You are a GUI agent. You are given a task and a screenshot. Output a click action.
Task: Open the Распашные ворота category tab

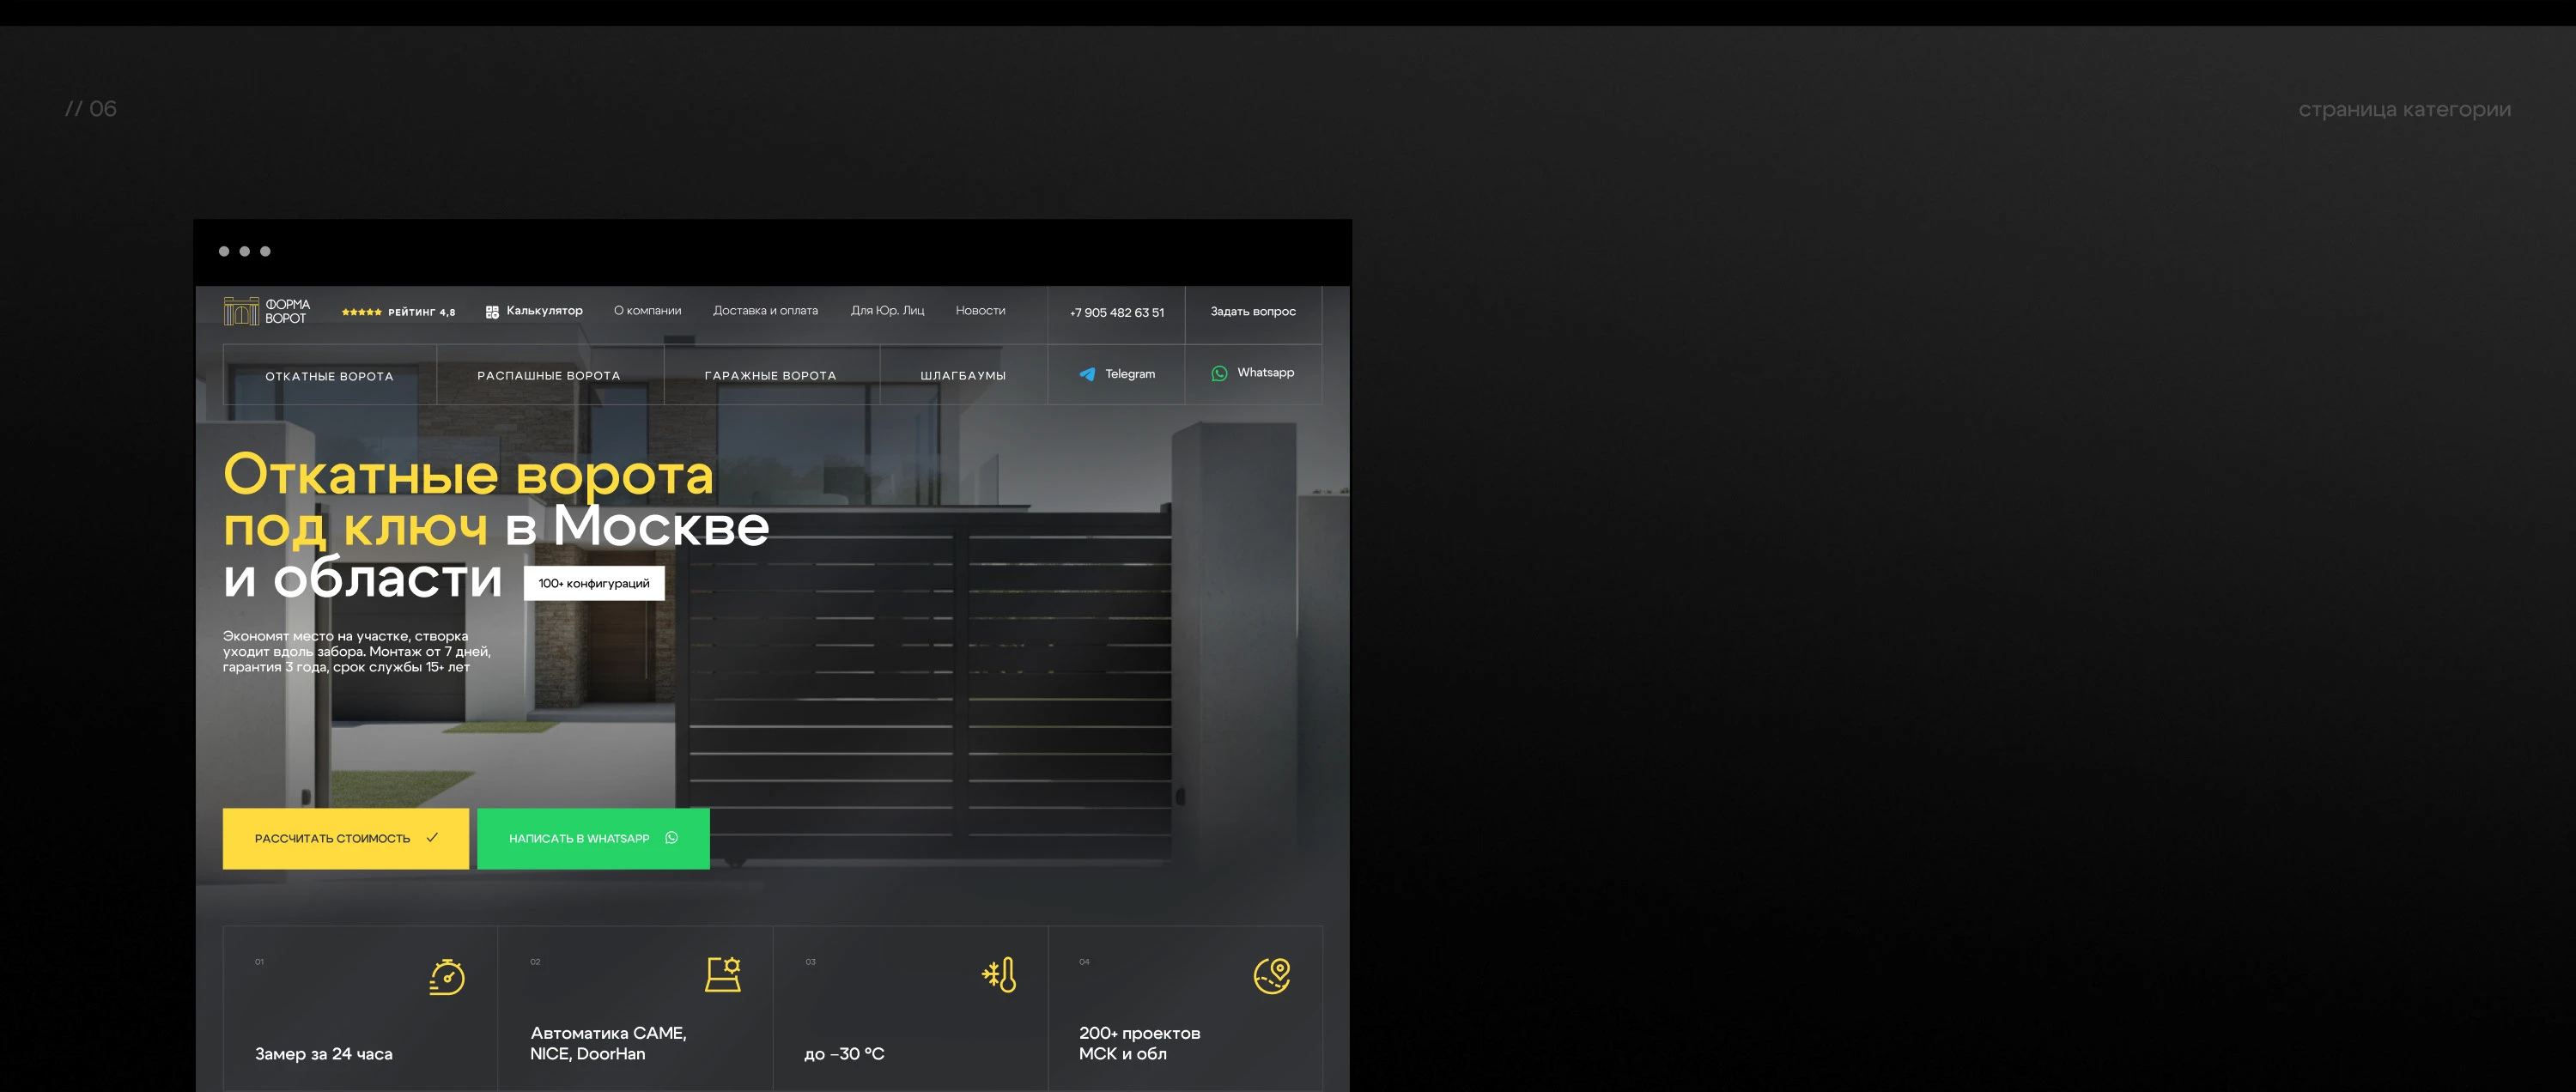(548, 375)
